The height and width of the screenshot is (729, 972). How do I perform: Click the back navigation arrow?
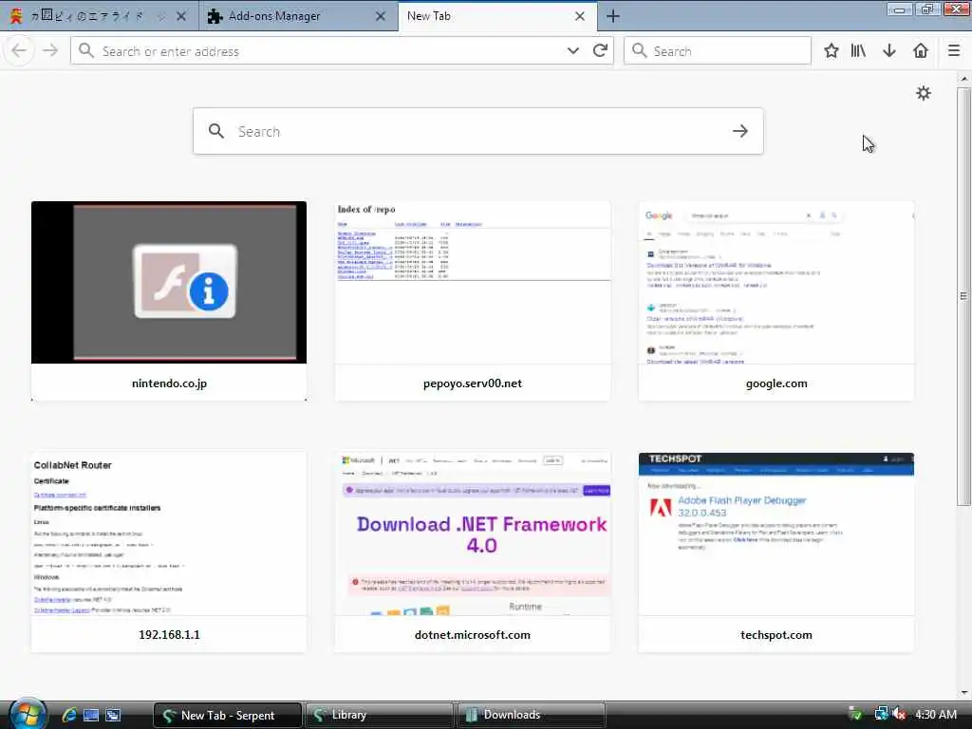19,51
